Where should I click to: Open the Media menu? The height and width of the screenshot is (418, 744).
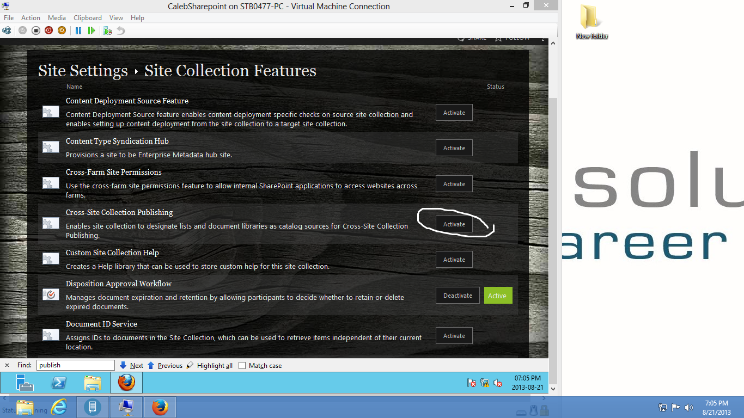(x=57, y=18)
